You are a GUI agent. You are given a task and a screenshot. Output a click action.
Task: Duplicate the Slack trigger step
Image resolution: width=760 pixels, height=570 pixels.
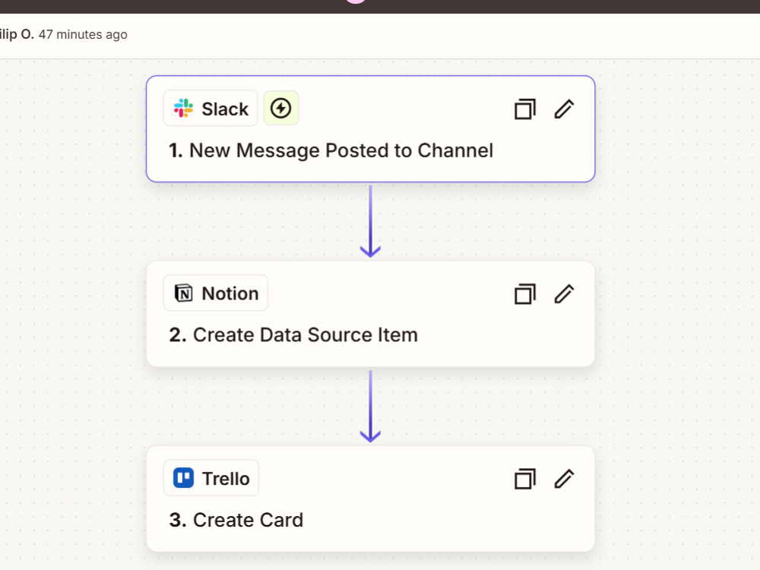[525, 109]
